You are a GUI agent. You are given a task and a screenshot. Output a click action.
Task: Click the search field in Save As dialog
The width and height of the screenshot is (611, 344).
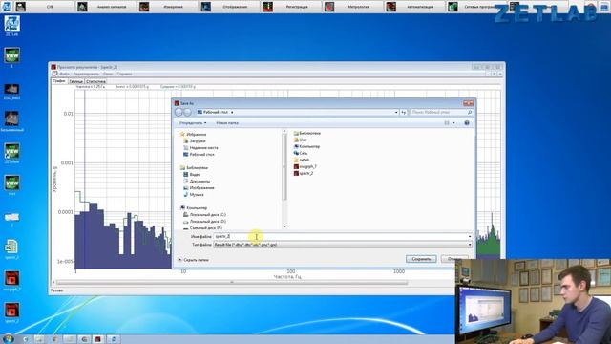point(441,112)
